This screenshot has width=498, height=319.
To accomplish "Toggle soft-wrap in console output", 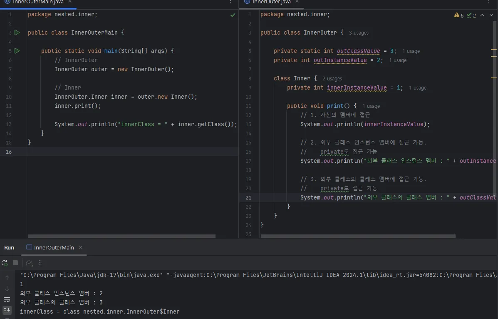I will point(7,299).
